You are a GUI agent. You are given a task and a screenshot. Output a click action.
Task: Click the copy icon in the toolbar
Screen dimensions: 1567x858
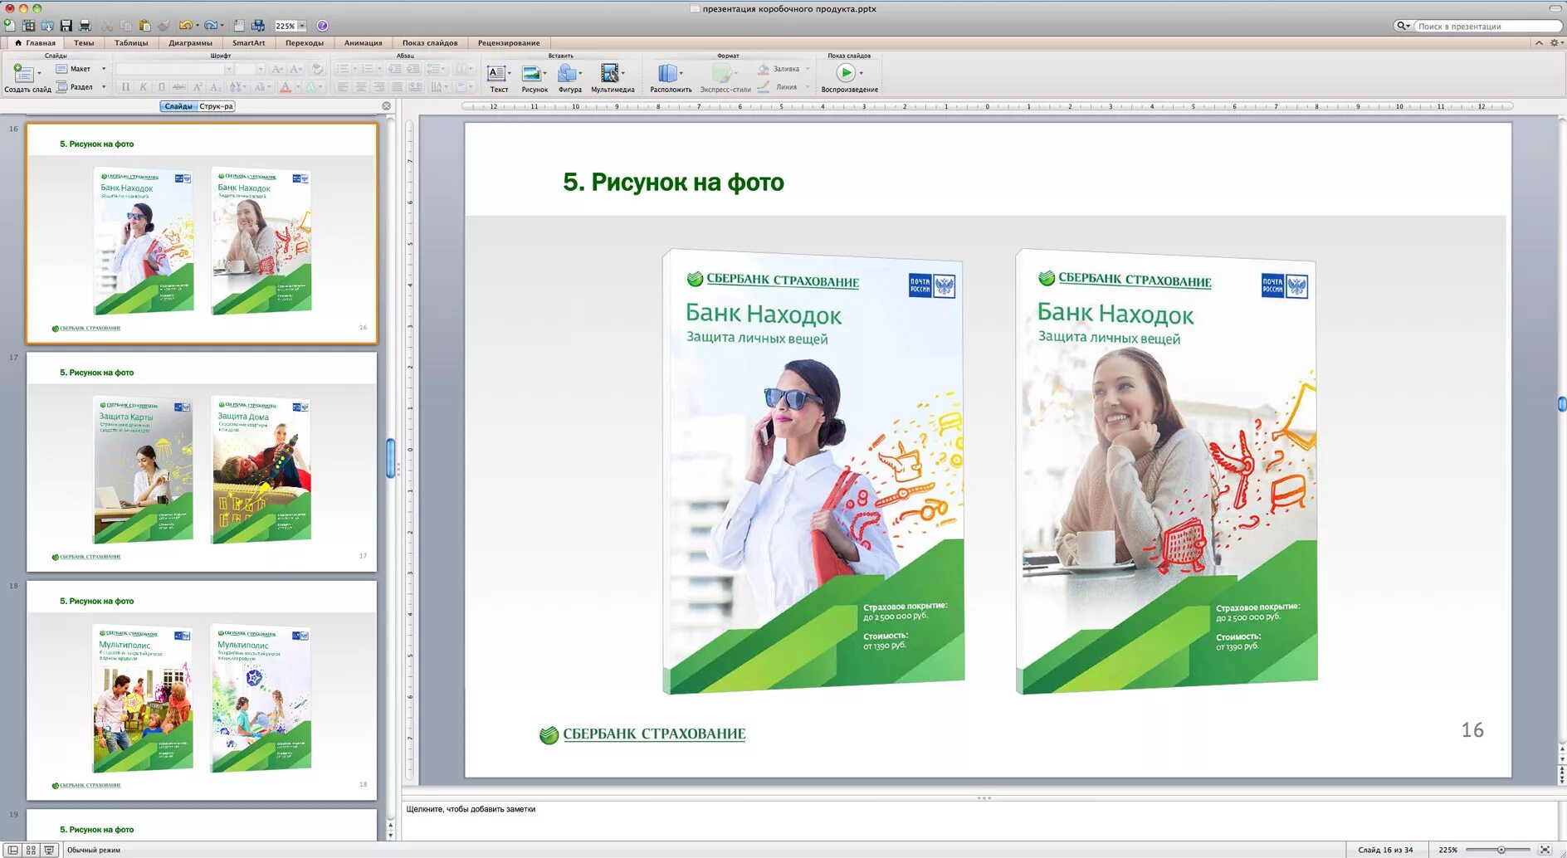click(x=126, y=26)
